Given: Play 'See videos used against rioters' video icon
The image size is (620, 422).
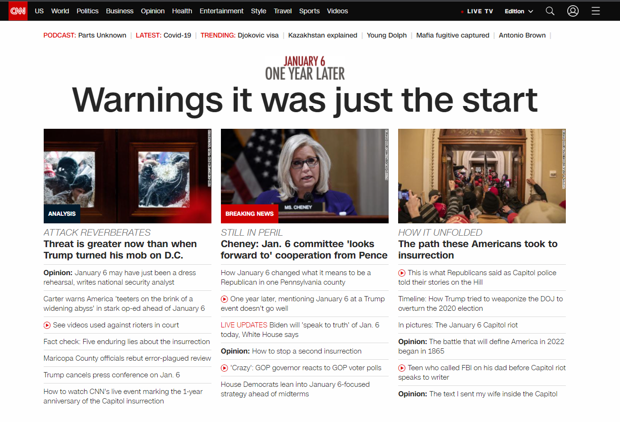Looking at the screenshot, I should pyautogui.click(x=47, y=326).
